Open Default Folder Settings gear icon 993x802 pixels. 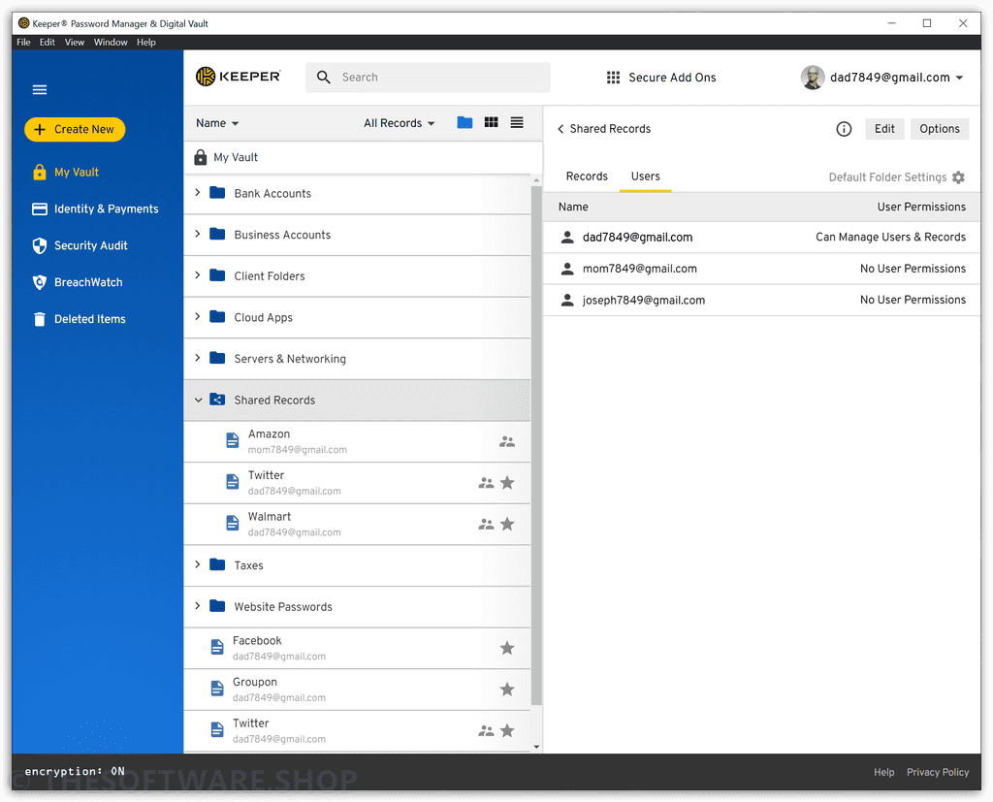958,177
